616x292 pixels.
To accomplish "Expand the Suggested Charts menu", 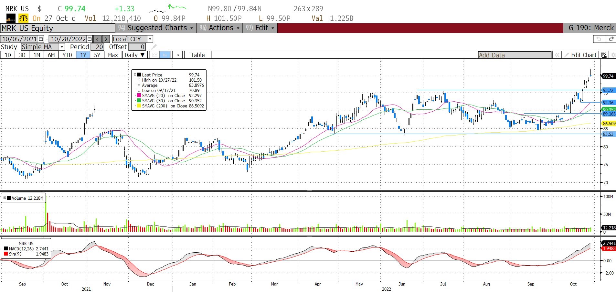I will [155, 28].
